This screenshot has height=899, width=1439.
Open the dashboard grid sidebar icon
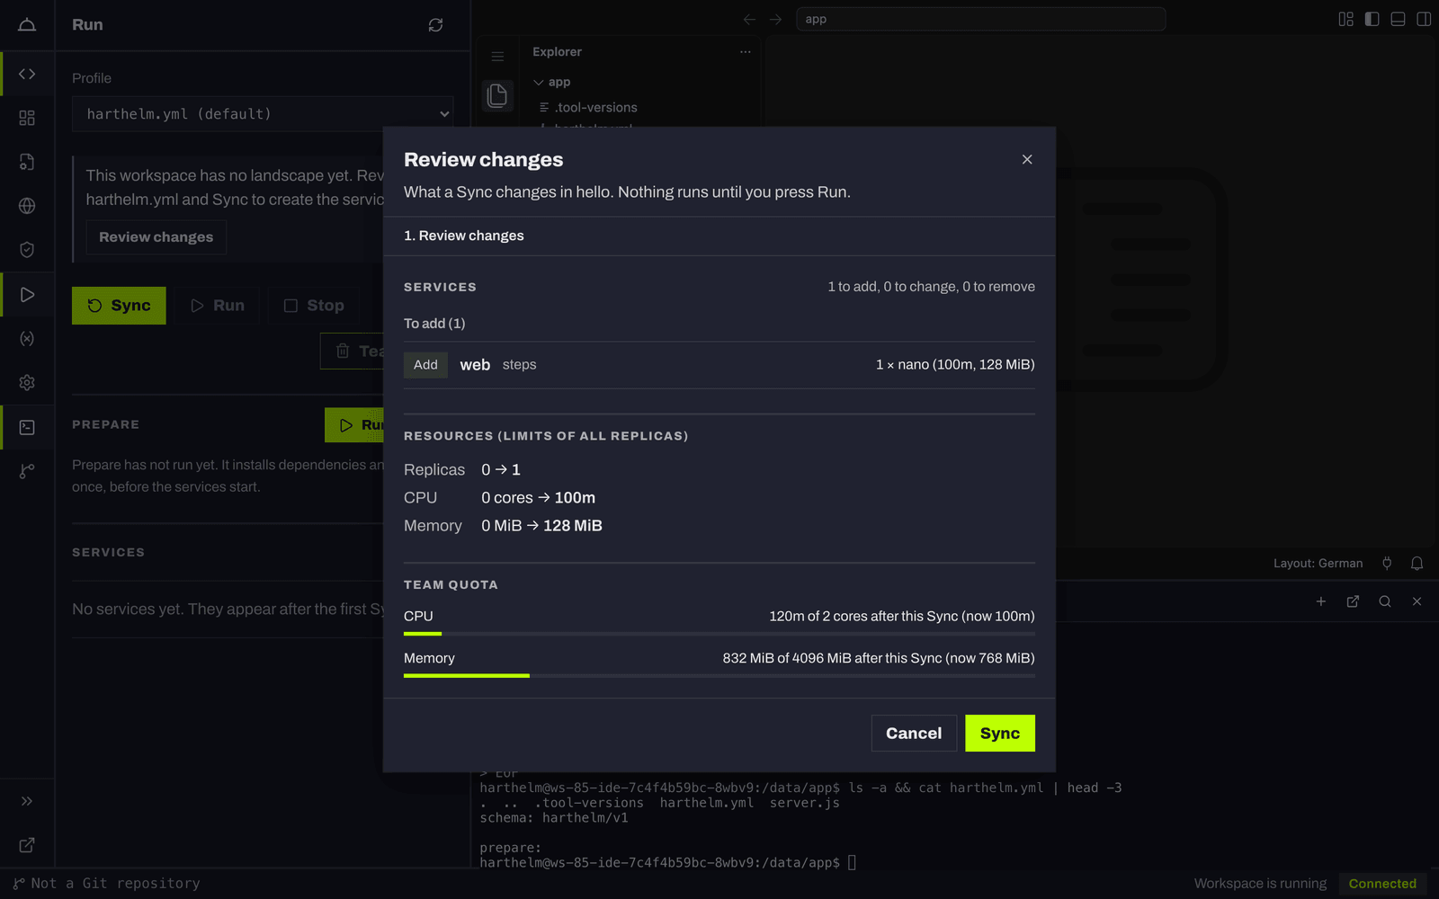27,118
